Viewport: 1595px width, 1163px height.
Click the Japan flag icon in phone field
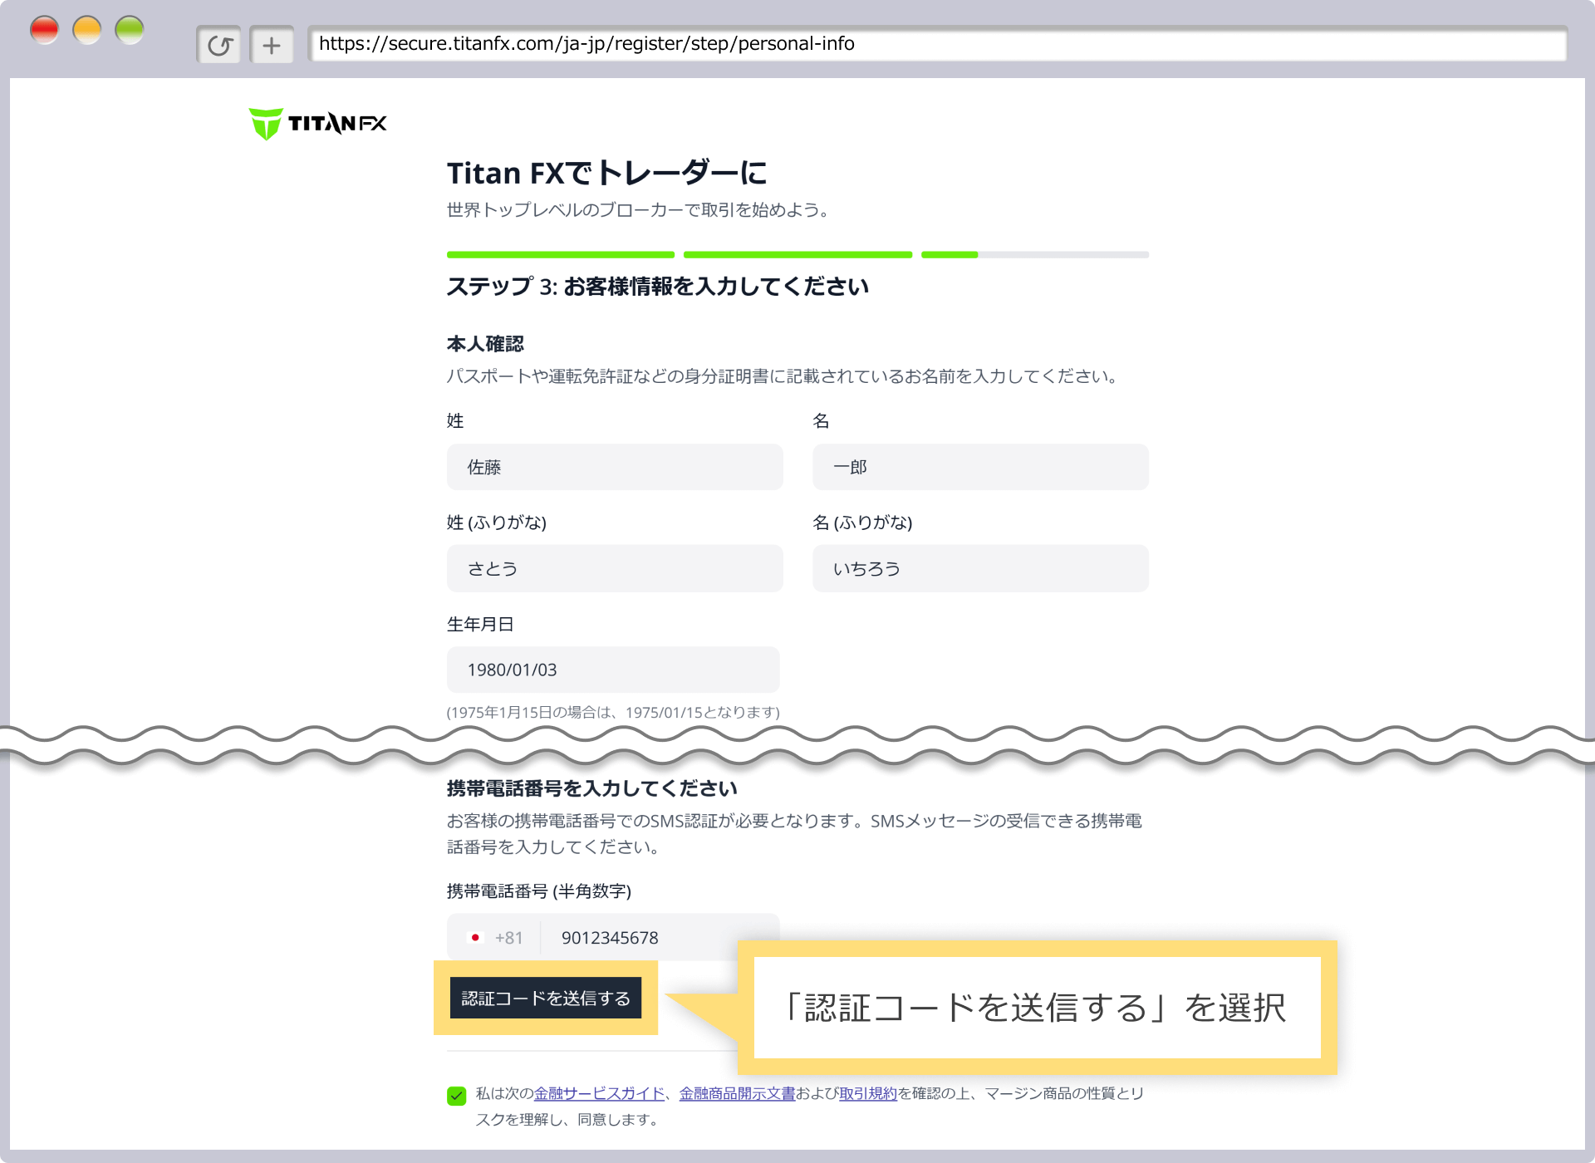pos(476,937)
